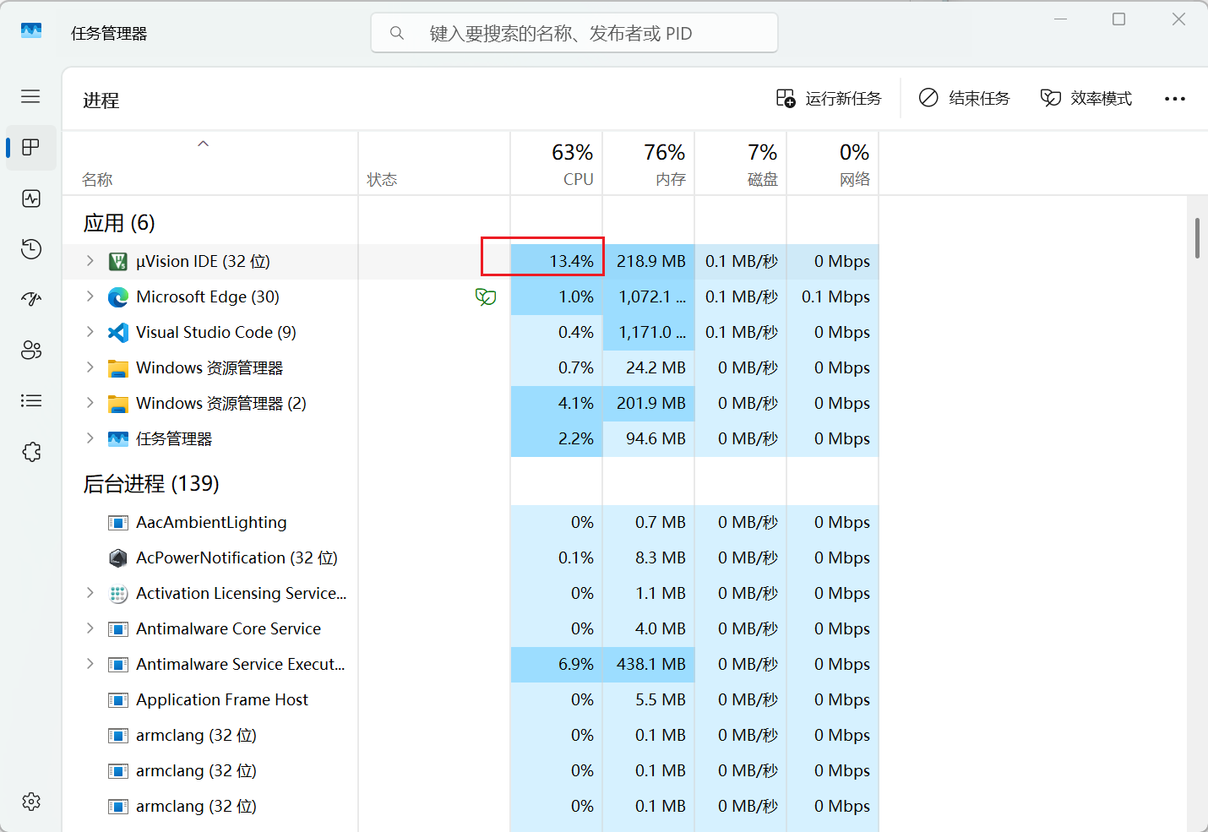The width and height of the screenshot is (1208, 832).
Task: Sort processes by CPU column header
Action: [557, 164]
